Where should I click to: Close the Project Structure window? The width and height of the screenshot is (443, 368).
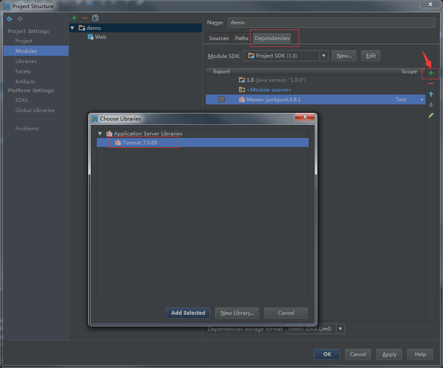tap(430, 4)
